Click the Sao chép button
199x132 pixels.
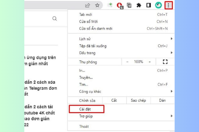139,100
